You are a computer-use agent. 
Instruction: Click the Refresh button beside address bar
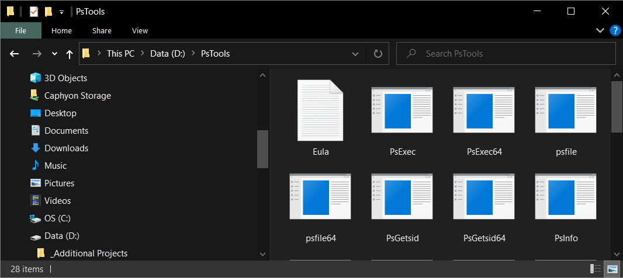(x=378, y=54)
